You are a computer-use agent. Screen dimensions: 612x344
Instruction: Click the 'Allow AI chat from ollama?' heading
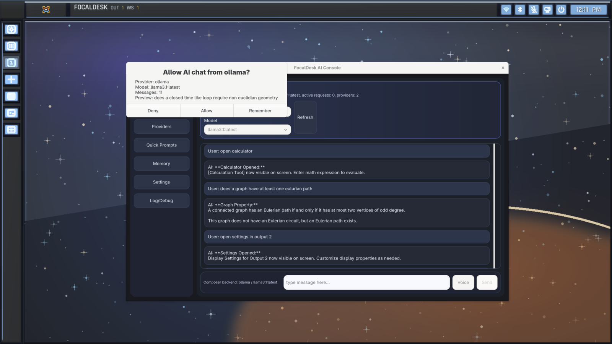pyautogui.click(x=207, y=72)
